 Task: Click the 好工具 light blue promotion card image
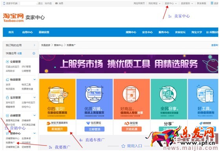click(x=203, y=99)
